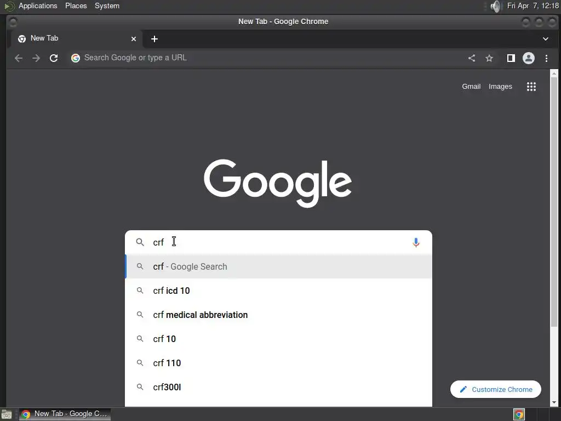Open the Applications menu
The height and width of the screenshot is (421, 561).
pyautogui.click(x=38, y=5)
